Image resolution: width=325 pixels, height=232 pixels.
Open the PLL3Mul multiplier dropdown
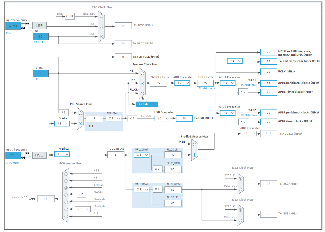141,189
